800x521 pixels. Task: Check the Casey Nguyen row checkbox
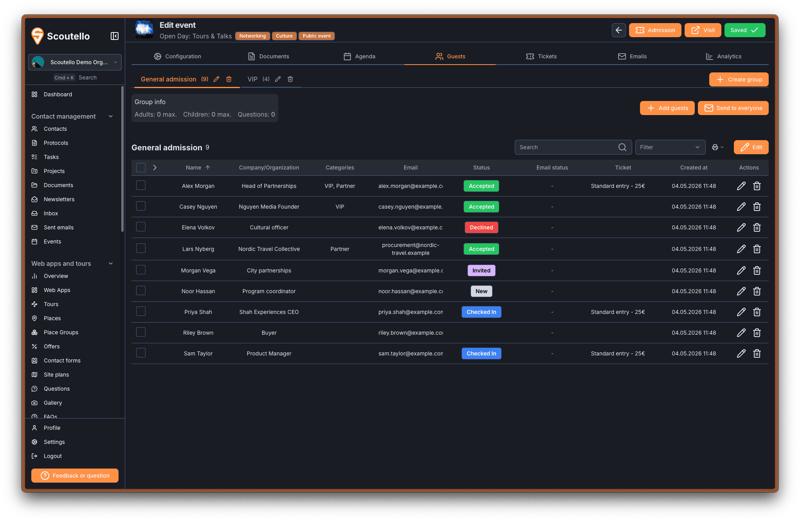pos(141,206)
